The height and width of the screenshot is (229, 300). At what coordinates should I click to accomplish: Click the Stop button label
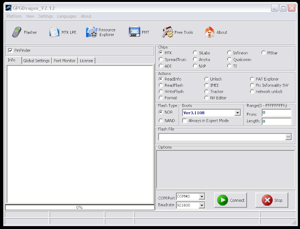[x=278, y=200]
